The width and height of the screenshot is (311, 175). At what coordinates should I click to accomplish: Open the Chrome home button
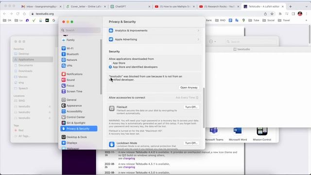pos(24,14)
